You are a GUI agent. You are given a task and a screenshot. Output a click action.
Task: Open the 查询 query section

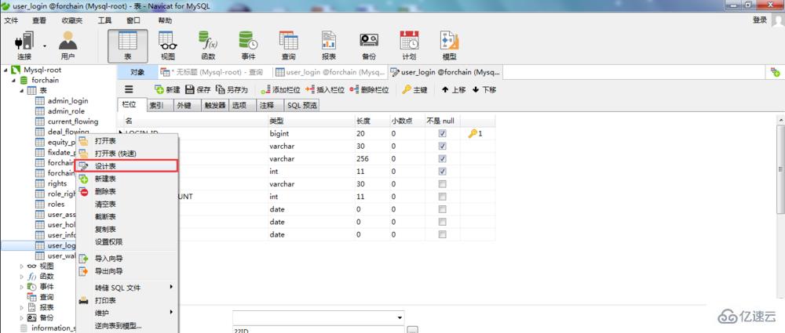pyautogui.click(x=288, y=45)
